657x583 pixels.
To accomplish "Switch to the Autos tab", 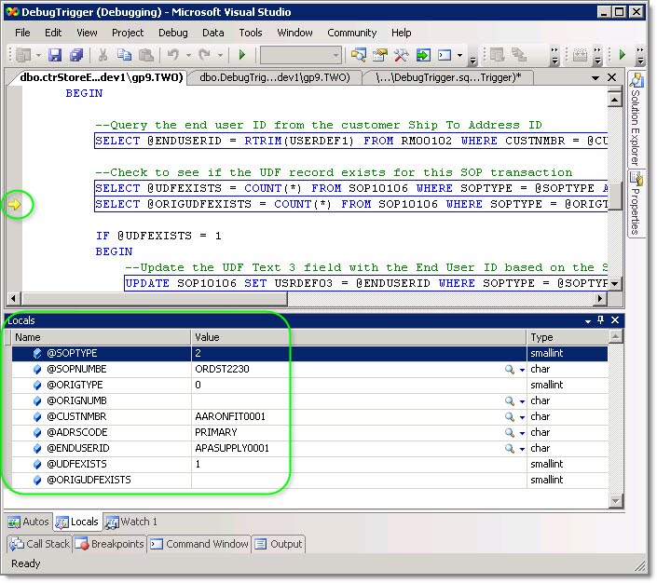I will 29,522.
